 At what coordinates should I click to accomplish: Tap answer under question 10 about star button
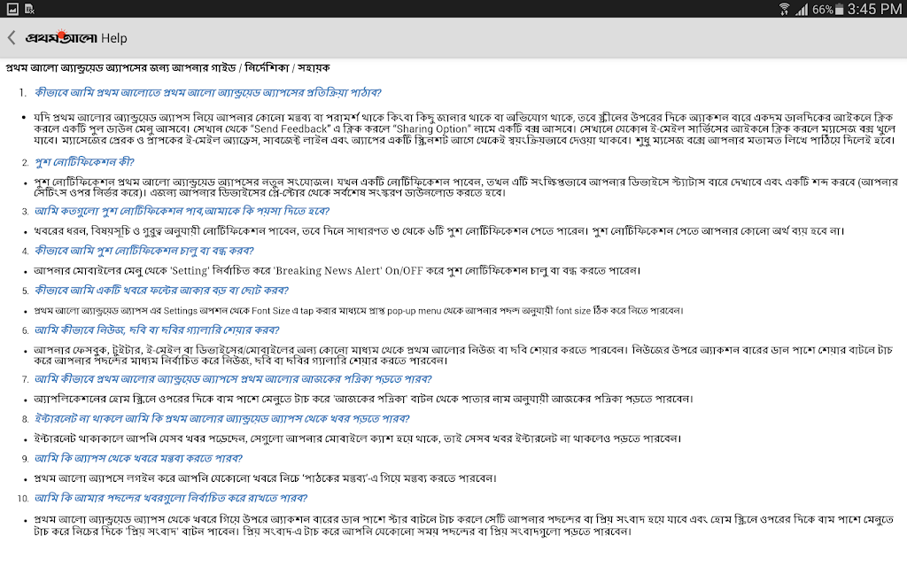463,525
